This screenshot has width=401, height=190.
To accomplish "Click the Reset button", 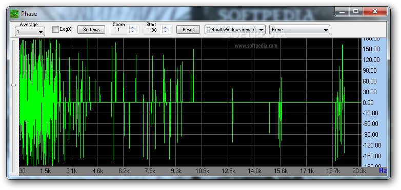I will pyautogui.click(x=188, y=29).
